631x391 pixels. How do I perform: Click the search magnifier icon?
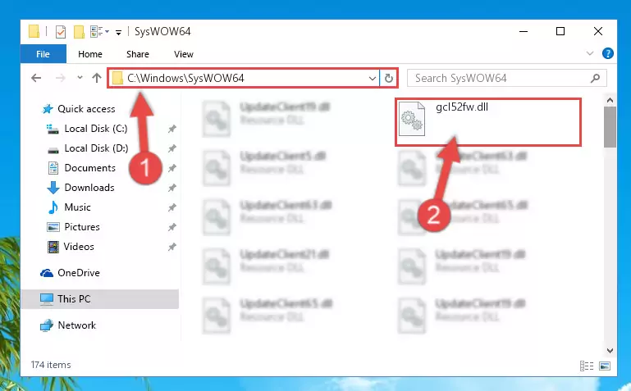[x=595, y=78]
